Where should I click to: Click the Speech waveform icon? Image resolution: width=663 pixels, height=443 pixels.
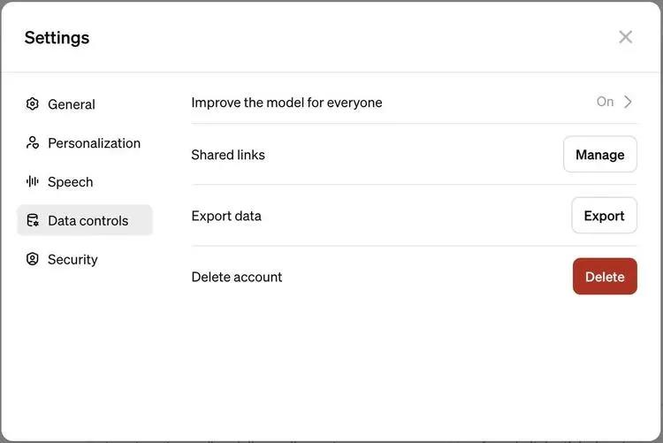pos(33,182)
